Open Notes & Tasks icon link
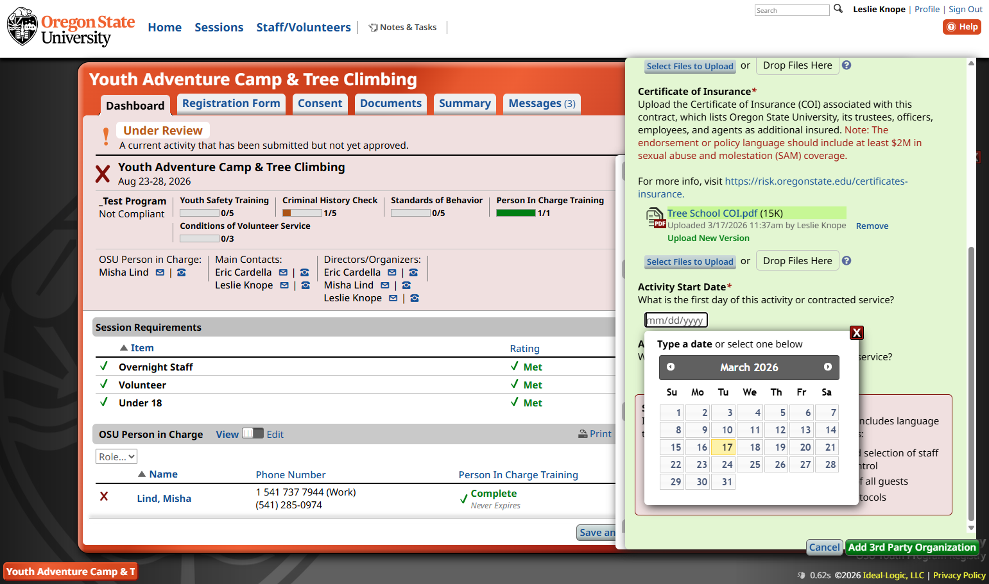The height and width of the screenshot is (584, 989). 402,27
